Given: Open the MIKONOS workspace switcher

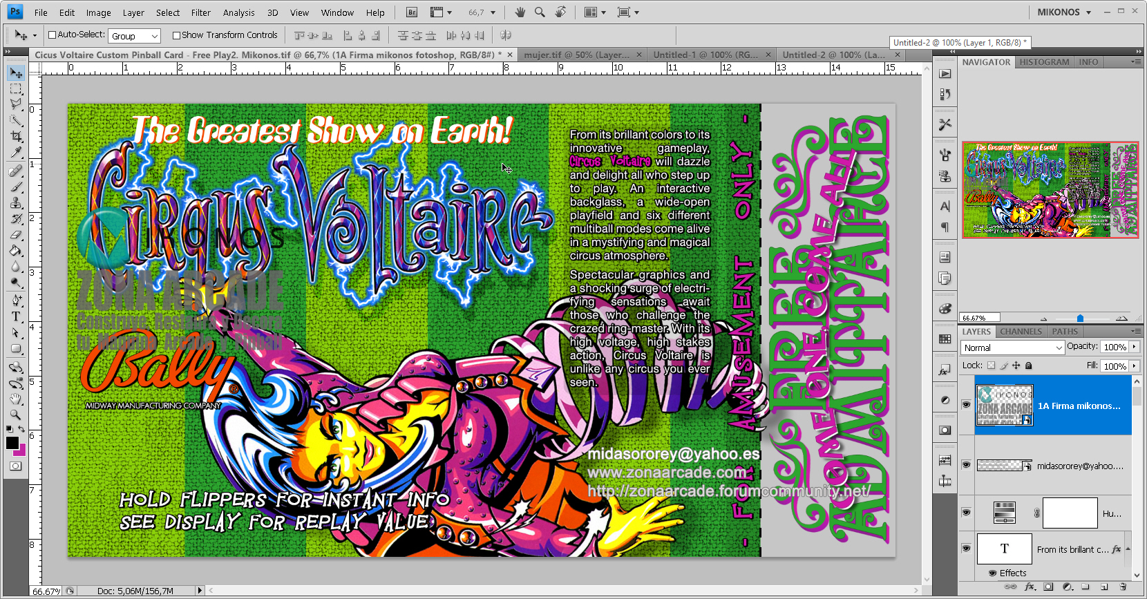Looking at the screenshot, I should coord(1064,12).
